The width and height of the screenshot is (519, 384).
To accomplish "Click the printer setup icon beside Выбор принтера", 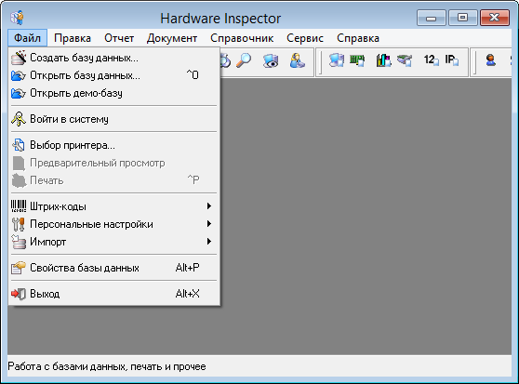I will pos(19,145).
